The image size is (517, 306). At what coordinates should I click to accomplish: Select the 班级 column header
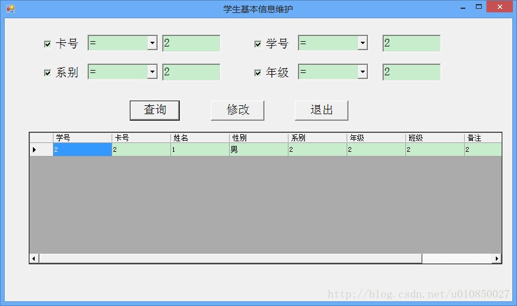coord(435,138)
